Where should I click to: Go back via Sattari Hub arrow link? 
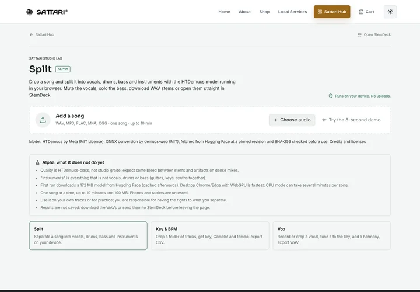pyautogui.click(x=42, y=34)
